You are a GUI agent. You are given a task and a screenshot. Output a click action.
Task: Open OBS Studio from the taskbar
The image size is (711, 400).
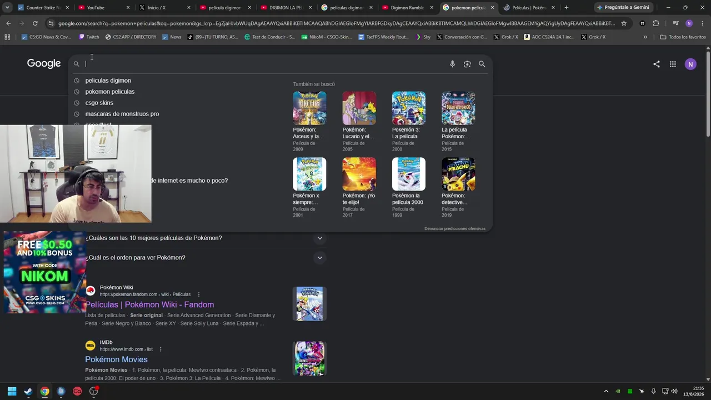point(94,391)
